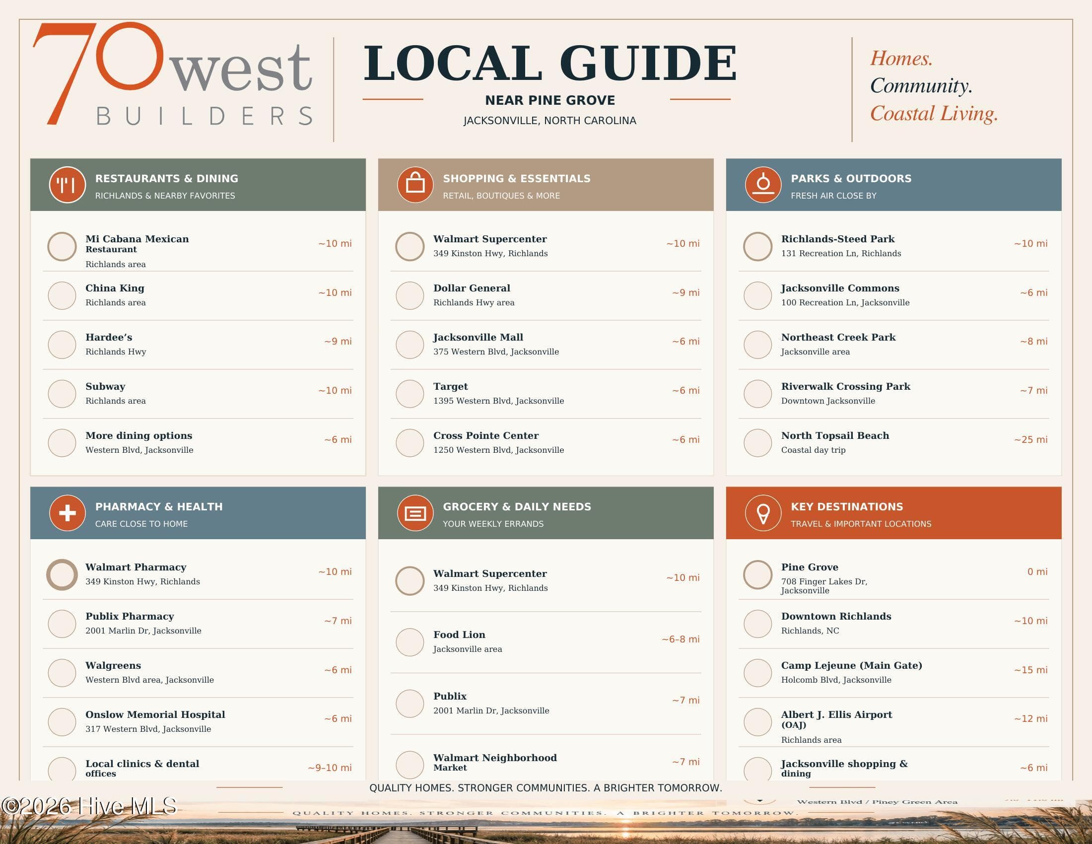Click the Walgreens listing name

pyautogui.click(x=113, y=665)
